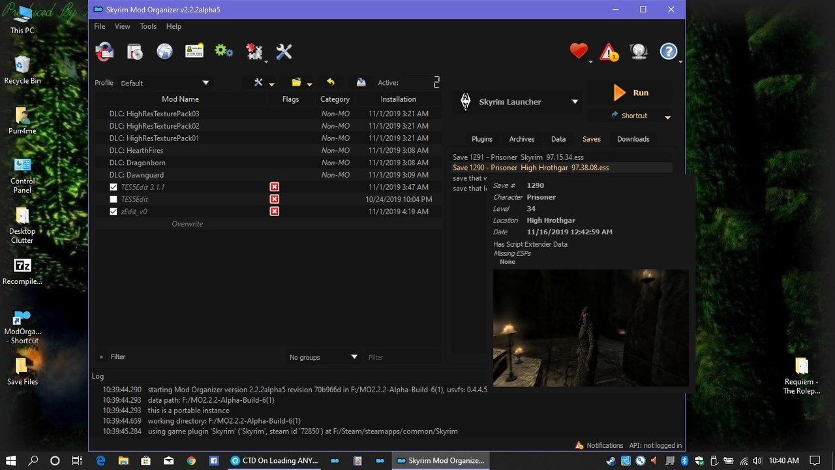
Task: Open the Shortcut button dropdown
Action: pyautogui.click(x=667, y=117)
